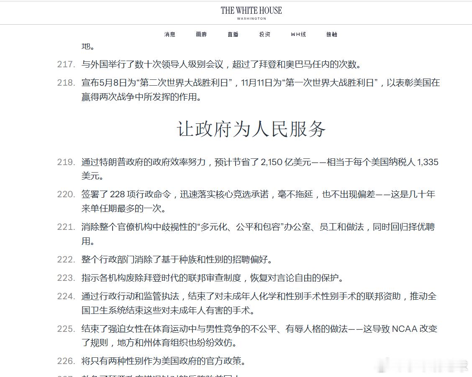Viewport: 472px width, 377px height.
Task: Click item 225 text mentioning NCAA
Action: [259, 336]
